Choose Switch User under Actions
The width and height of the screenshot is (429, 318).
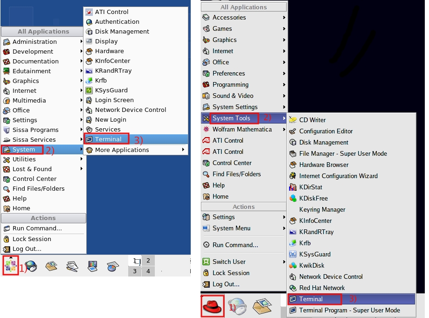click(244, 262)
